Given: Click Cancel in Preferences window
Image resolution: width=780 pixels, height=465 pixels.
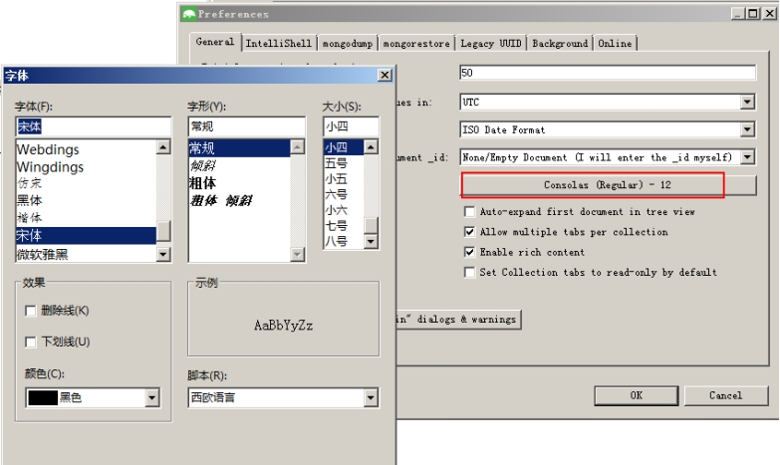Looking at the screenshot, I should [726, 395].
